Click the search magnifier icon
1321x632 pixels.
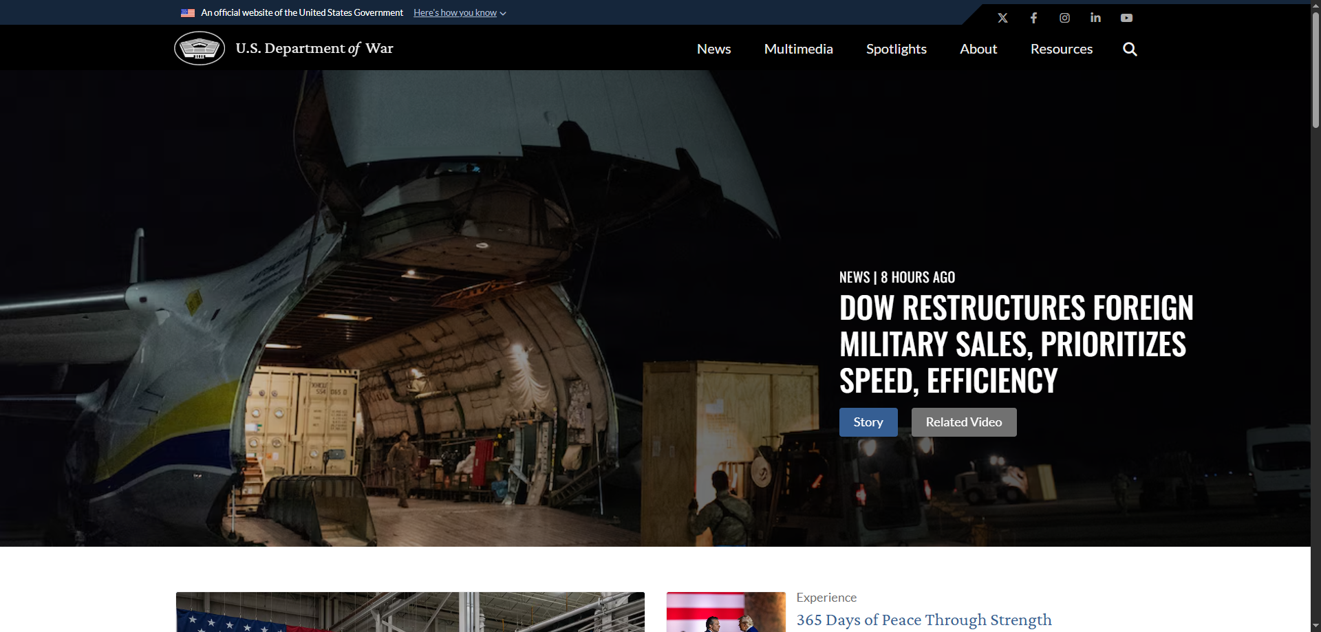coord(1130,49)
